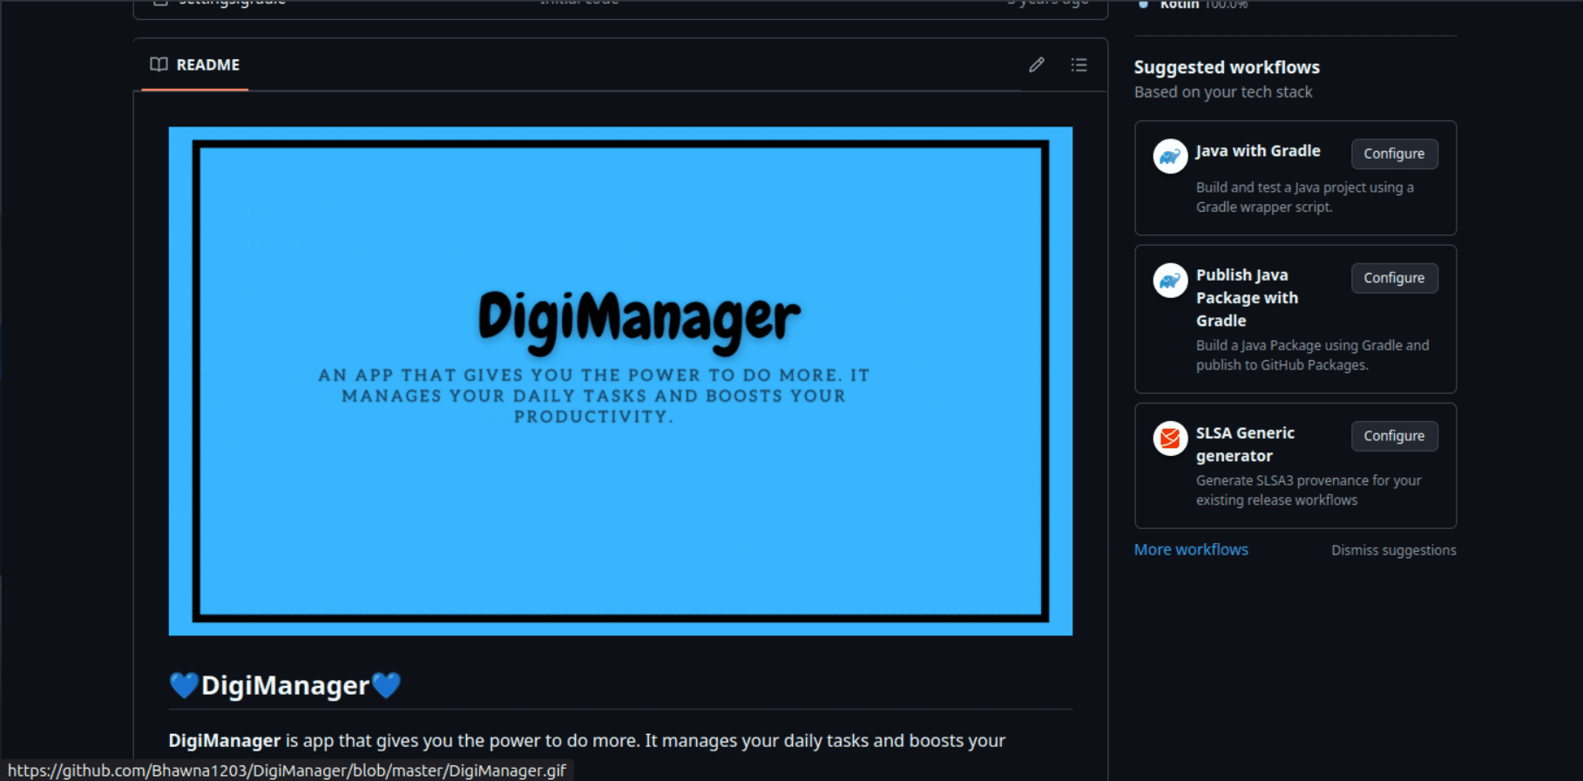Click 'Generate SLSA3 provenance' description text
The image size is (1583, 781).
[1308, 490]
